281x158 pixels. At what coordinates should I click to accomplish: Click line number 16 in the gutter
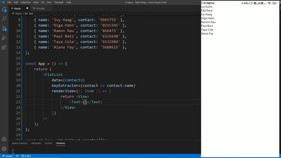[x=18, y=64]
